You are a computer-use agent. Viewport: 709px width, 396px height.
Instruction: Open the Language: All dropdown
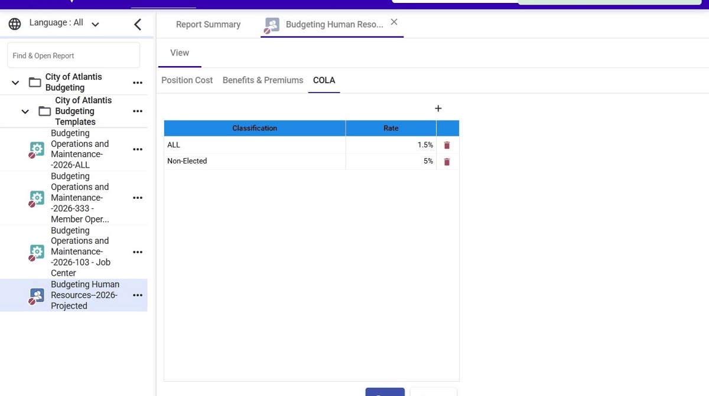pyautogui.click(x=63, y=23)
